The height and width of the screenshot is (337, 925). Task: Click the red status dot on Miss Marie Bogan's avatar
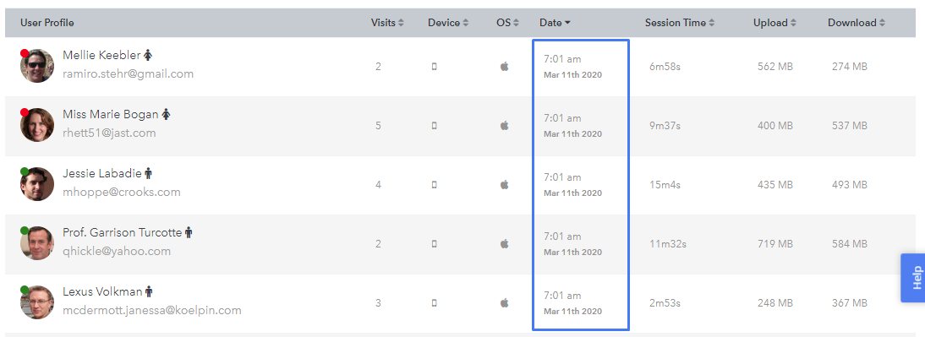(x=25, y=112)
